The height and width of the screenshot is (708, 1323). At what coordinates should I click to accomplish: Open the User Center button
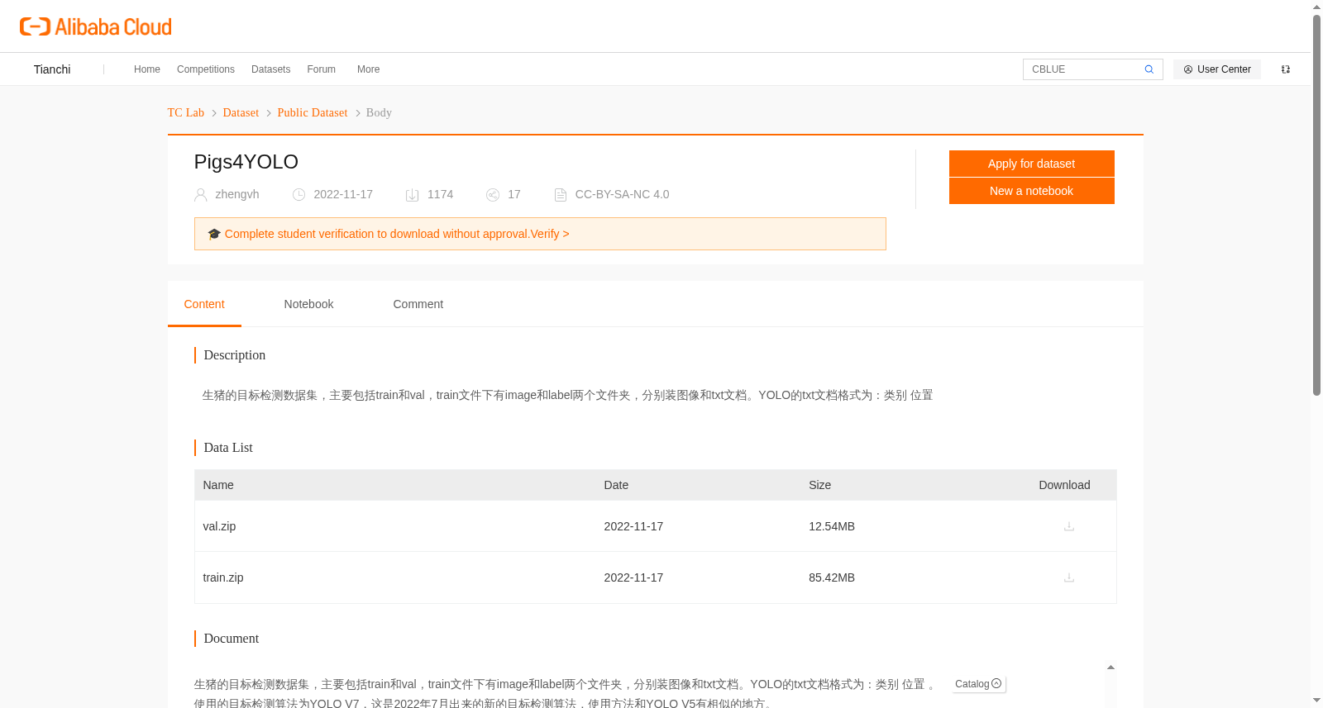point(1217,69)
